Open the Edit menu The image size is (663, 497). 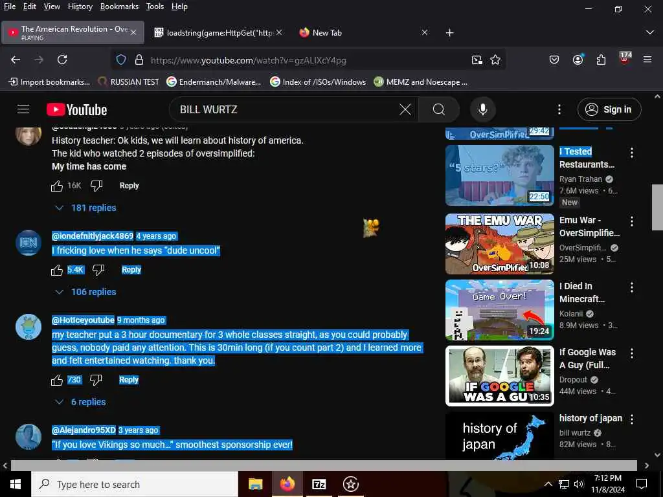30,6
